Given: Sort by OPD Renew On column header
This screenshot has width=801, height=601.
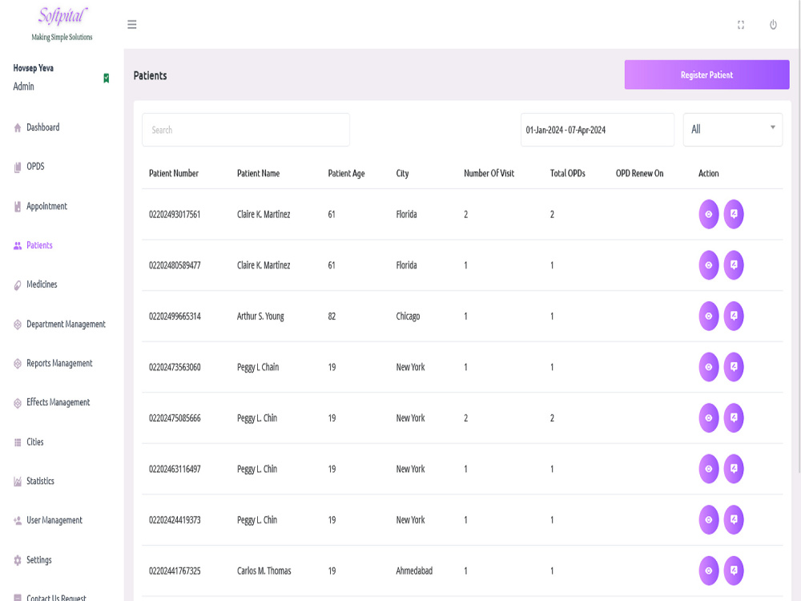Looking at the screenshot, I should coord(639,173).
